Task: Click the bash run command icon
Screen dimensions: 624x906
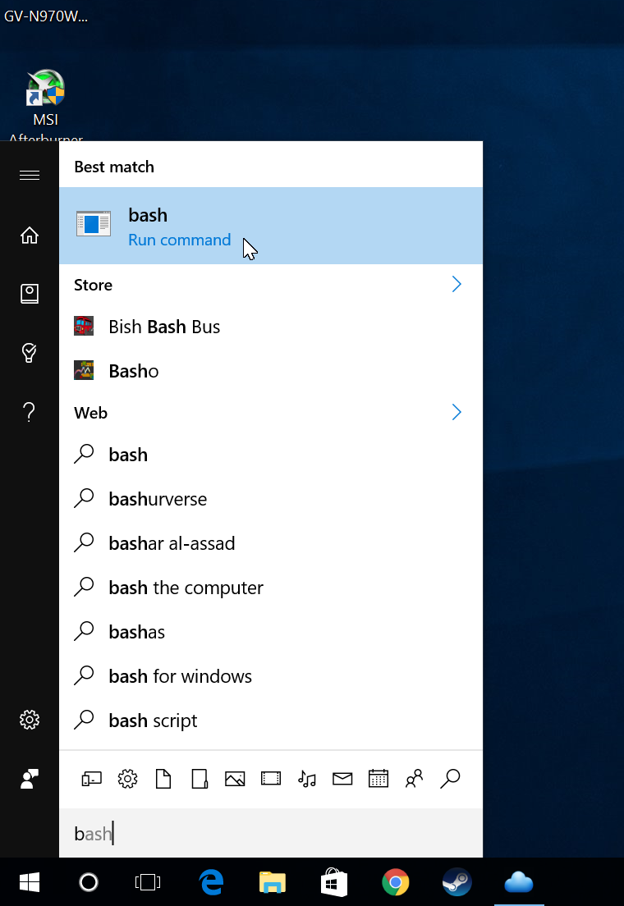Action: [x=93, y=224]
